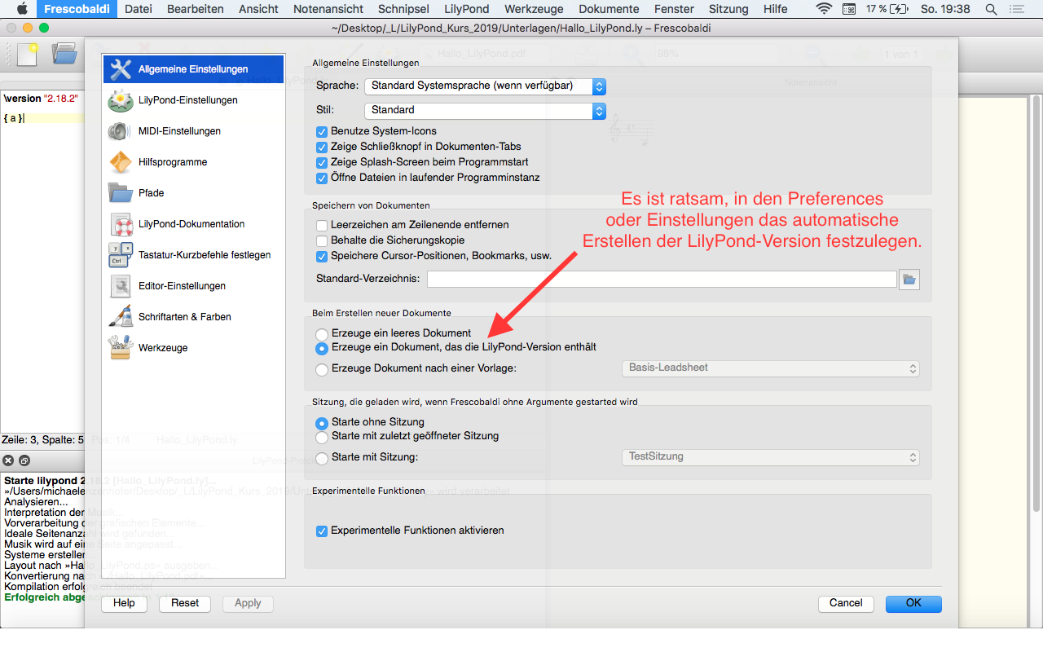This screenshot has height=652, width=1043.
Task: Open the clock So. 19:38
Action: 945,9
